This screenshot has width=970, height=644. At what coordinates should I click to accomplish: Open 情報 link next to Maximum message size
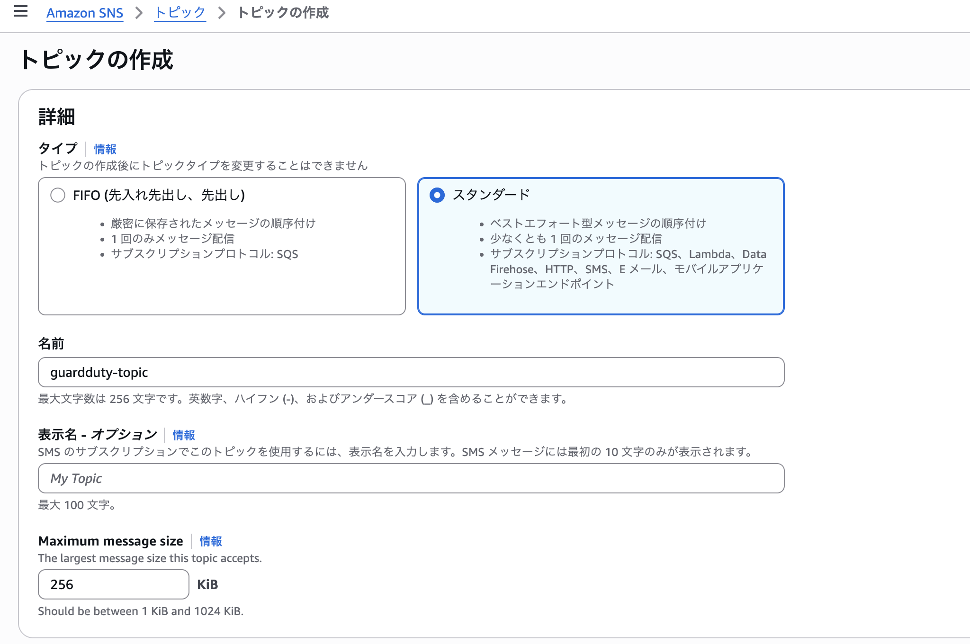211,541
